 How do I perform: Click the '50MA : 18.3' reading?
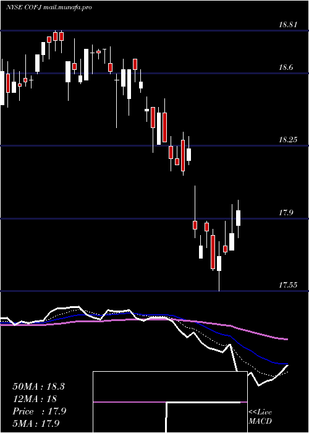pos(38,387)
